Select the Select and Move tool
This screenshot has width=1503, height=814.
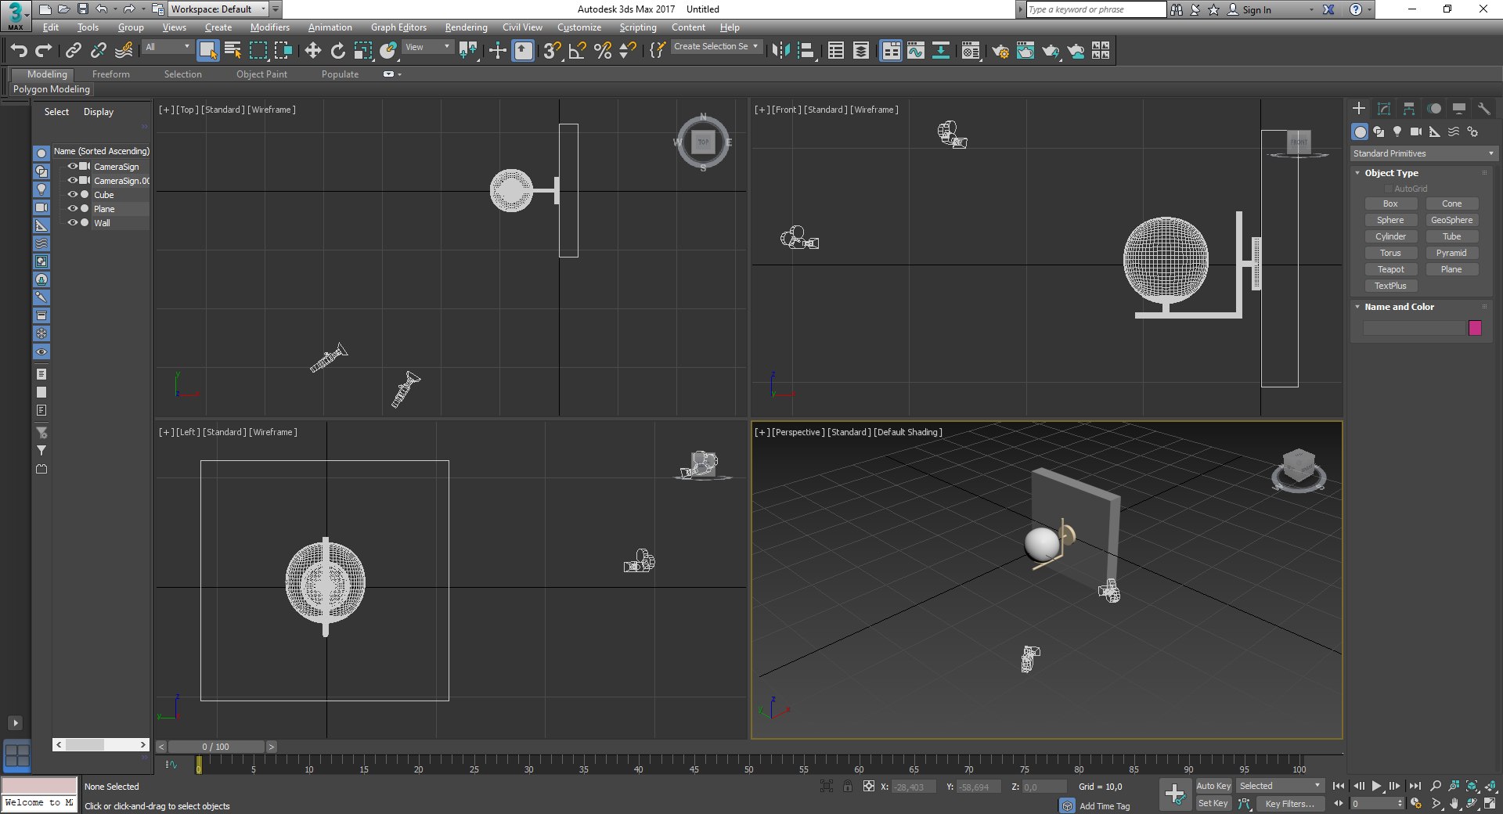(x=312, y=51)
